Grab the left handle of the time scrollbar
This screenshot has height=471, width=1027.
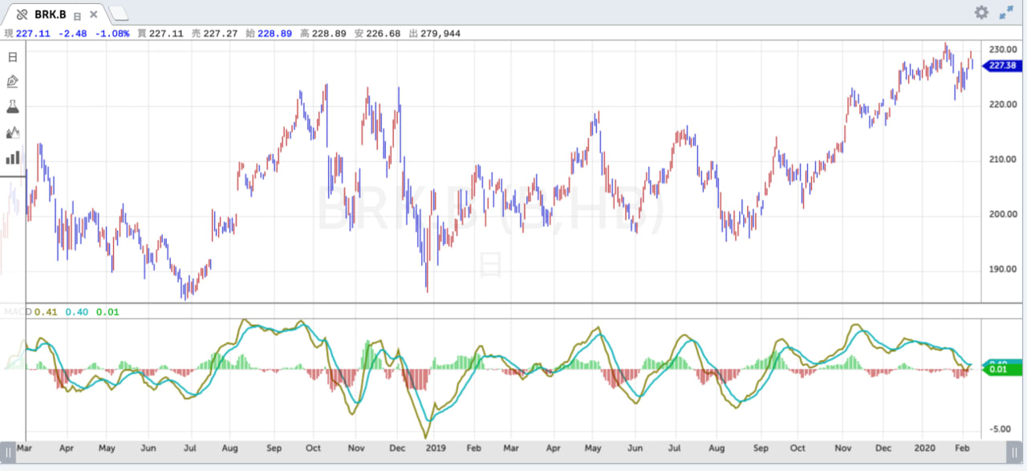click(x=8, y=453)
